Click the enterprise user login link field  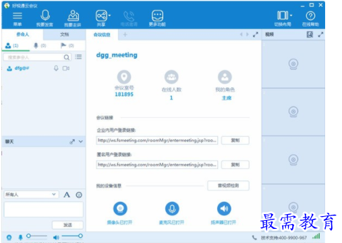pyautogui.click(x=157, y=140)
